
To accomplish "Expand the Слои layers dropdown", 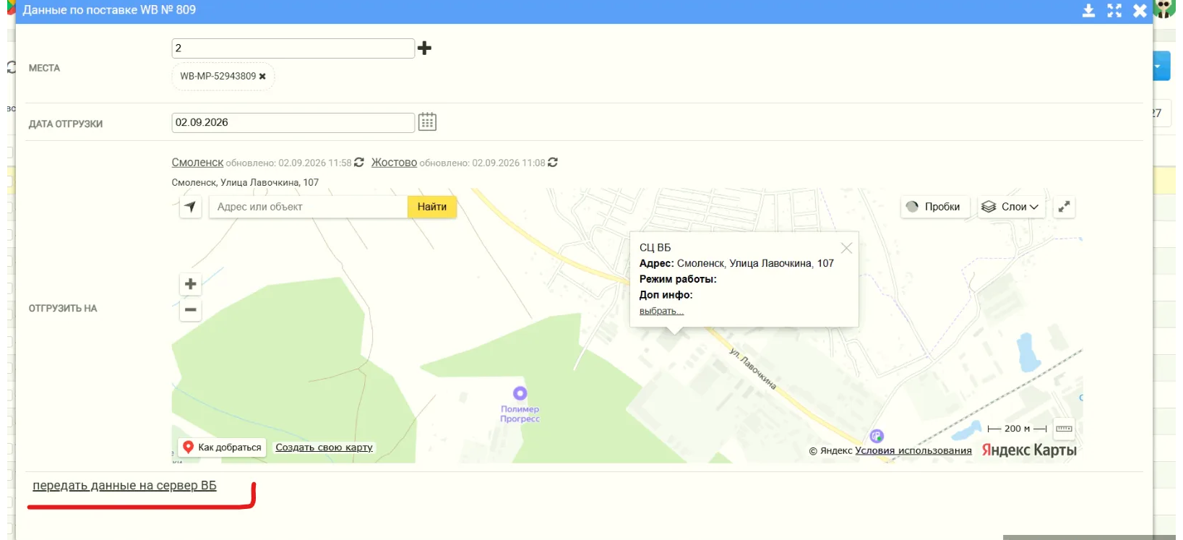I will (1010, 207).
